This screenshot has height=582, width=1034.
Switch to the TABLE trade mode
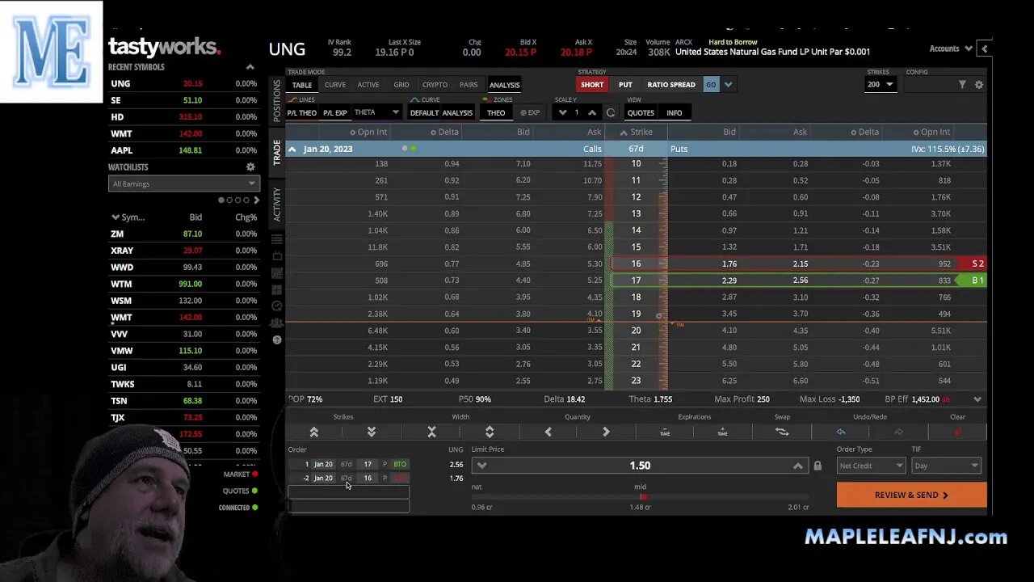pyautogui.click(x=302, y=84)
